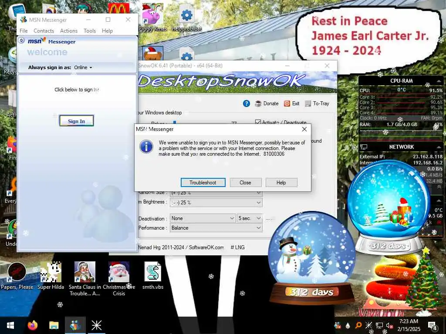Click the Donate coffee cup icon in DesktopSnowOK

tap(258, 104)
